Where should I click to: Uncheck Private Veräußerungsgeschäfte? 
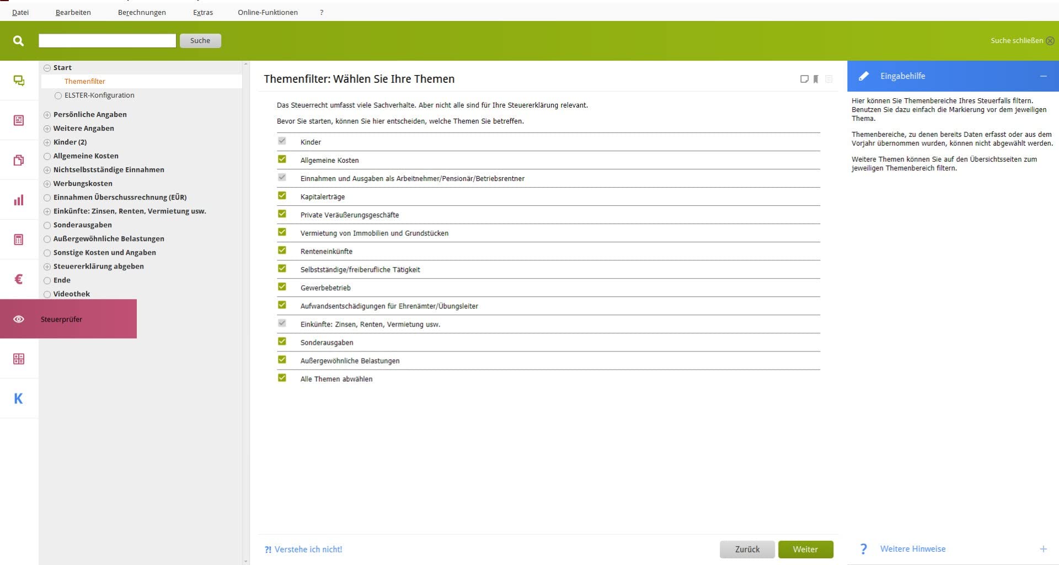282,214
